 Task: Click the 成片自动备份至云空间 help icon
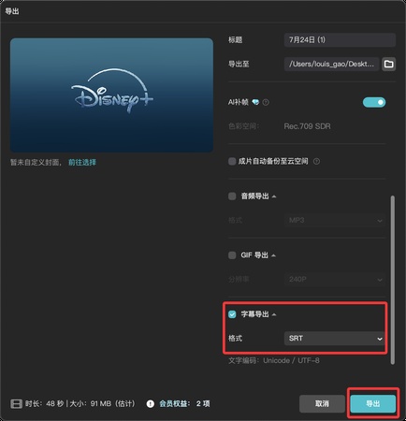pos(316,161)
